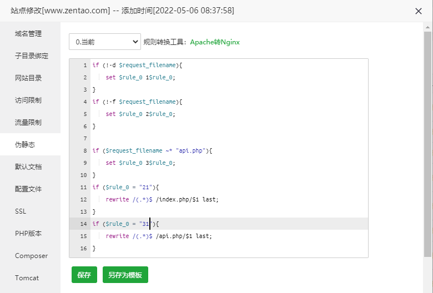Open the 配置文件 tab
The image size is (433, 293).
point(29,189)
